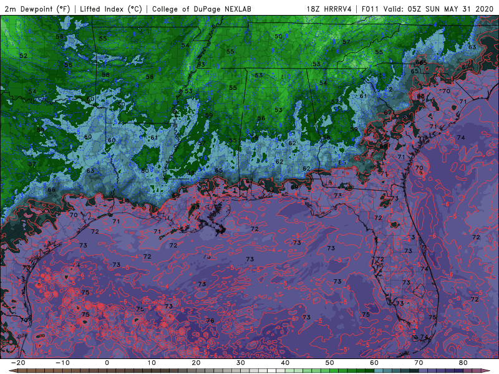Click the 50 tick label on the colorbar

(x=330, y=363)
